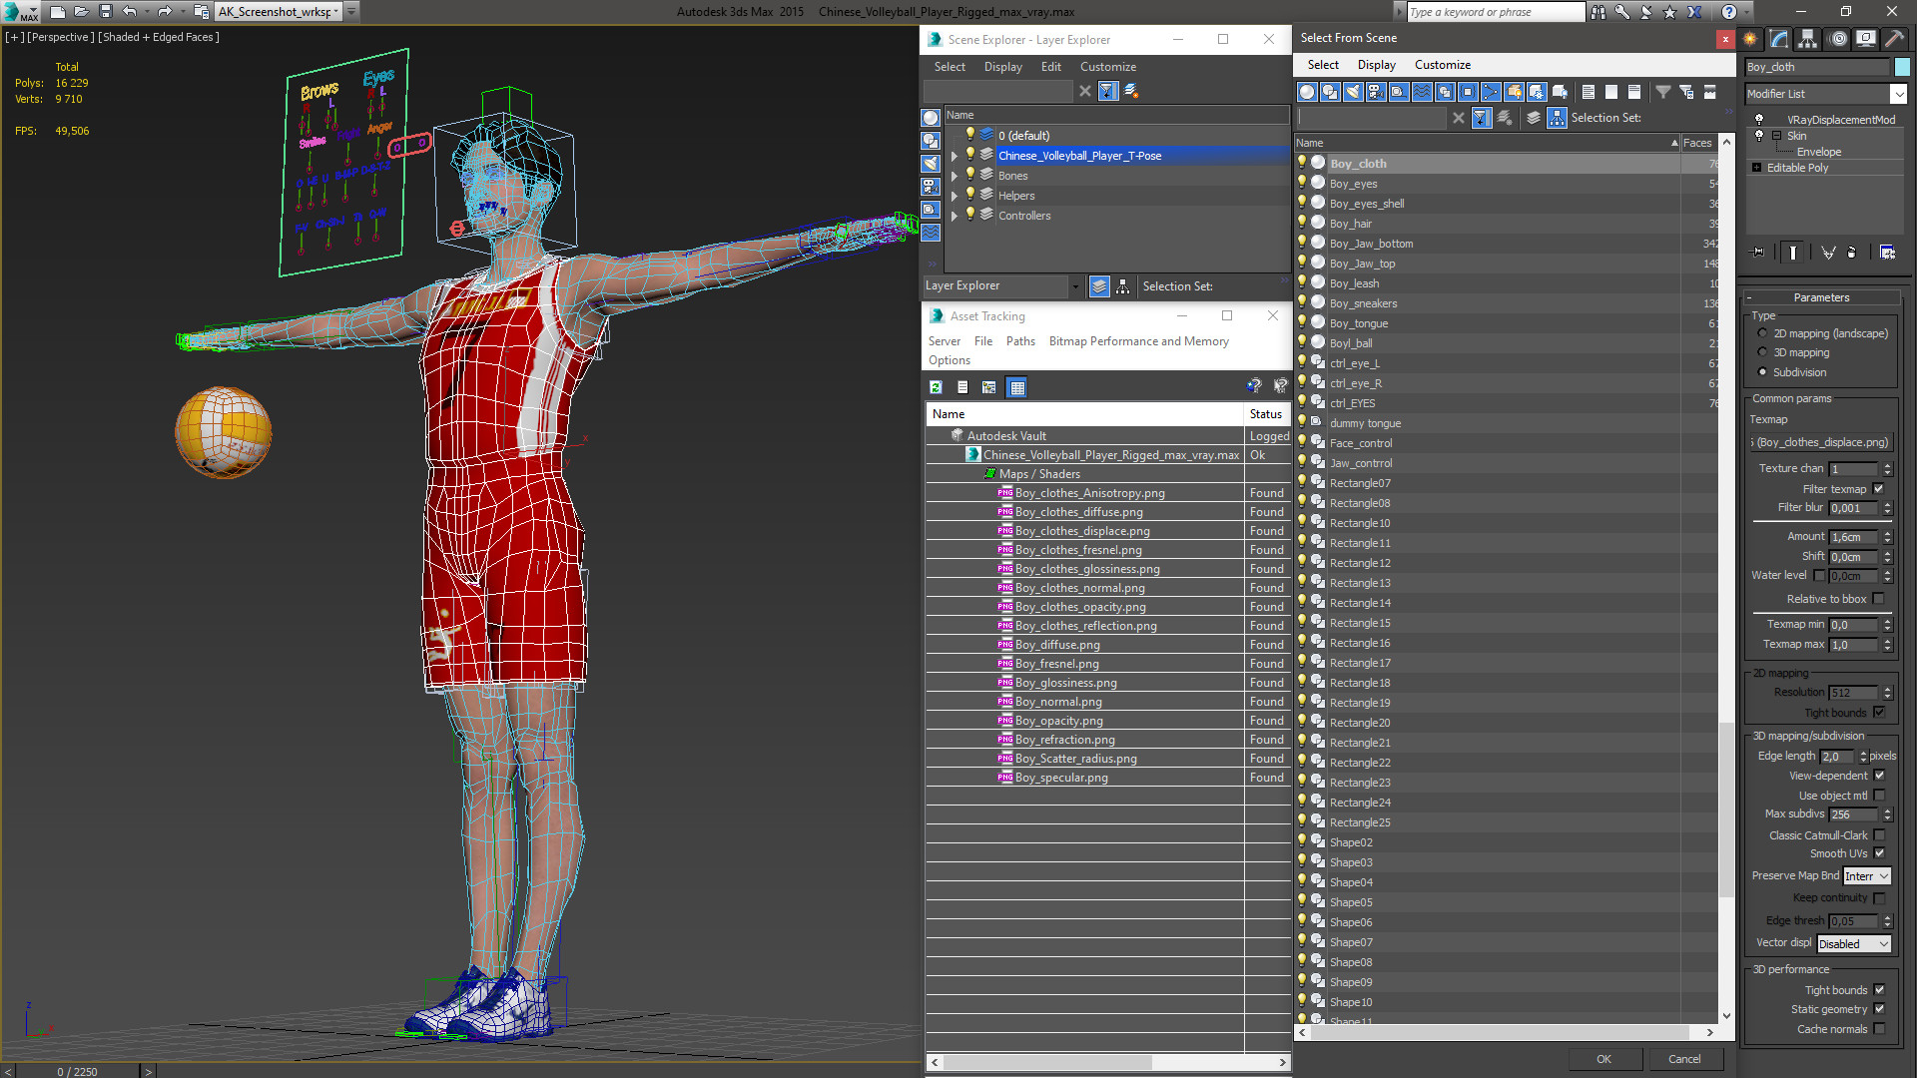Click keyword search field in title bar

(1495, 12)
